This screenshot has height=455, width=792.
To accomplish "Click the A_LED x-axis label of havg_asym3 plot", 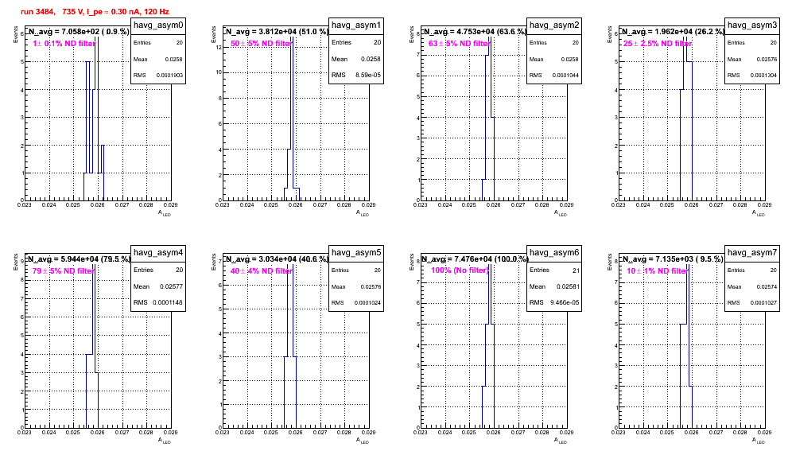I will click(x=758, y=213).
